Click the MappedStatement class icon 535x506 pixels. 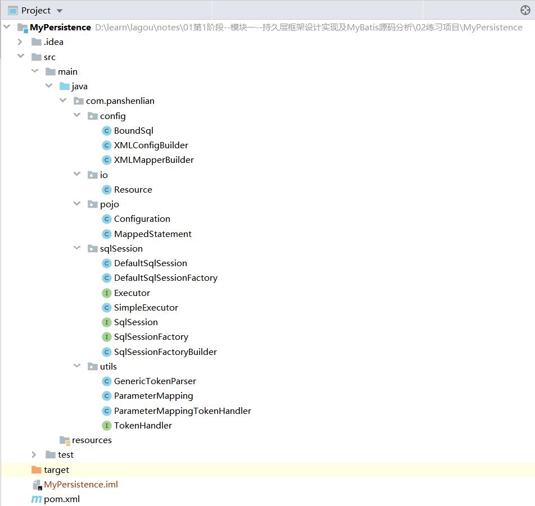(x=106, y=234)
